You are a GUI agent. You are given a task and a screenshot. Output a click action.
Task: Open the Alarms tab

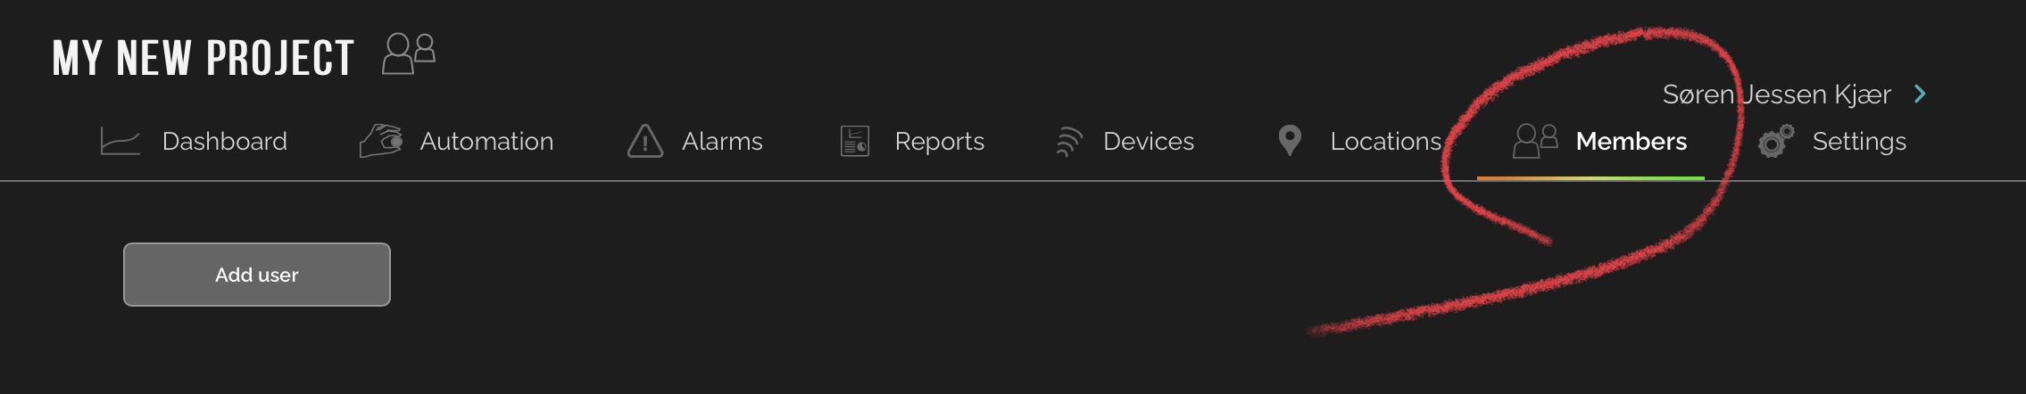pos(722,141)
